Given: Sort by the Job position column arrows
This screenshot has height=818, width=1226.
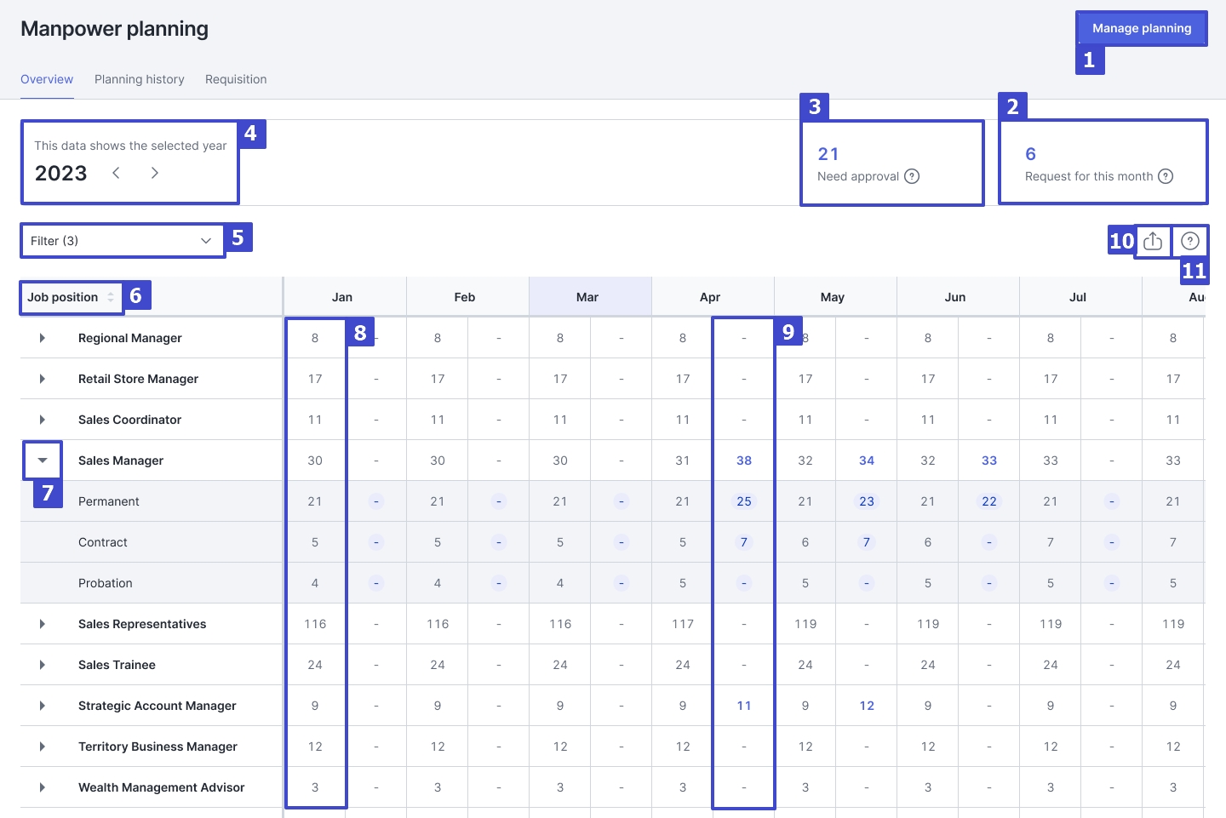Looking at the screenshot, I should point(111,297).
